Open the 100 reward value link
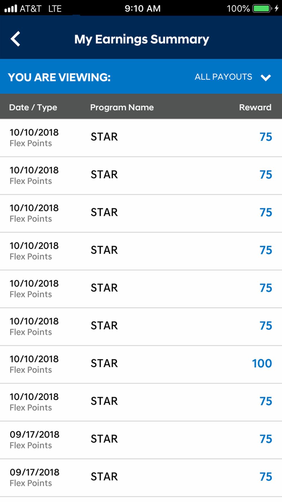Image resolution: width=282 pixels, height=502 pixels. 262,363
